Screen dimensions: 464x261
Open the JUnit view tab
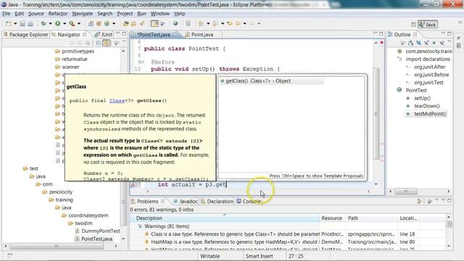pyautogui.click(x=104, y=34)
